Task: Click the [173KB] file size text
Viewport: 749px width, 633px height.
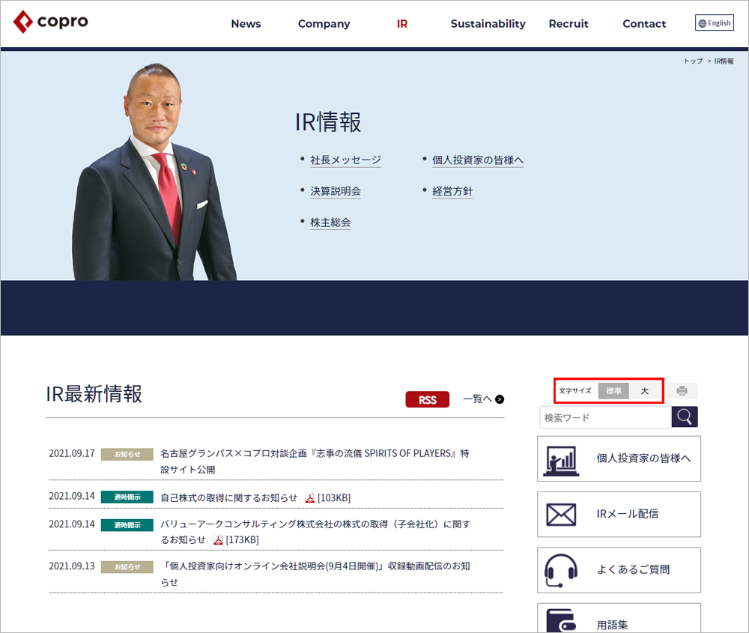Action: tap(242, 540)
